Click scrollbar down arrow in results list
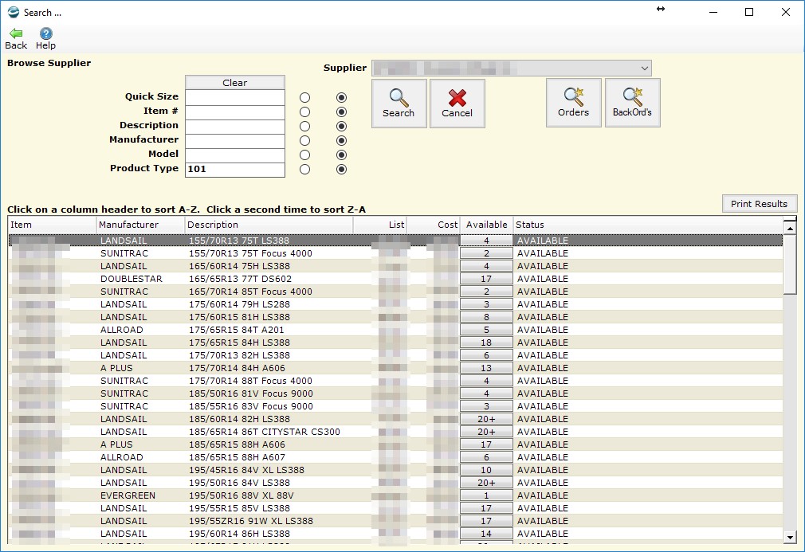805x552 pixels. point(790,536)
